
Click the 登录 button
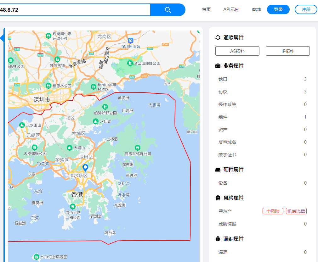click(x=278, y=9)
